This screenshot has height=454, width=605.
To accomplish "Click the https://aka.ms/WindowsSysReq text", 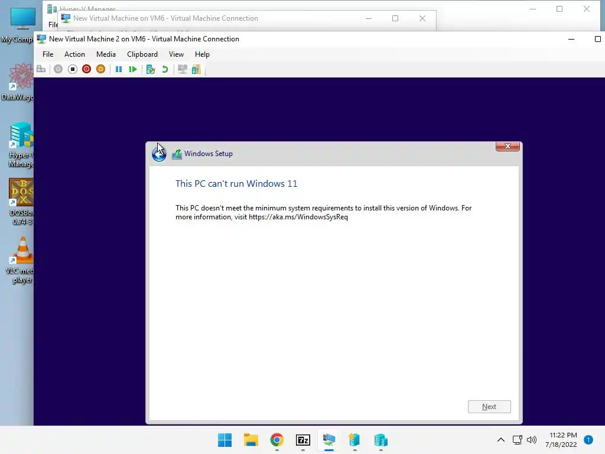I will pyautogui.click(x=298, y=217).
